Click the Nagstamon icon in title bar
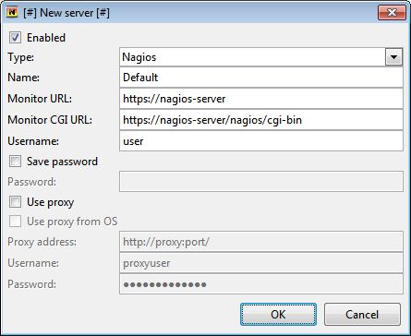The image size is (411, 336). click(x=12, y=13)
